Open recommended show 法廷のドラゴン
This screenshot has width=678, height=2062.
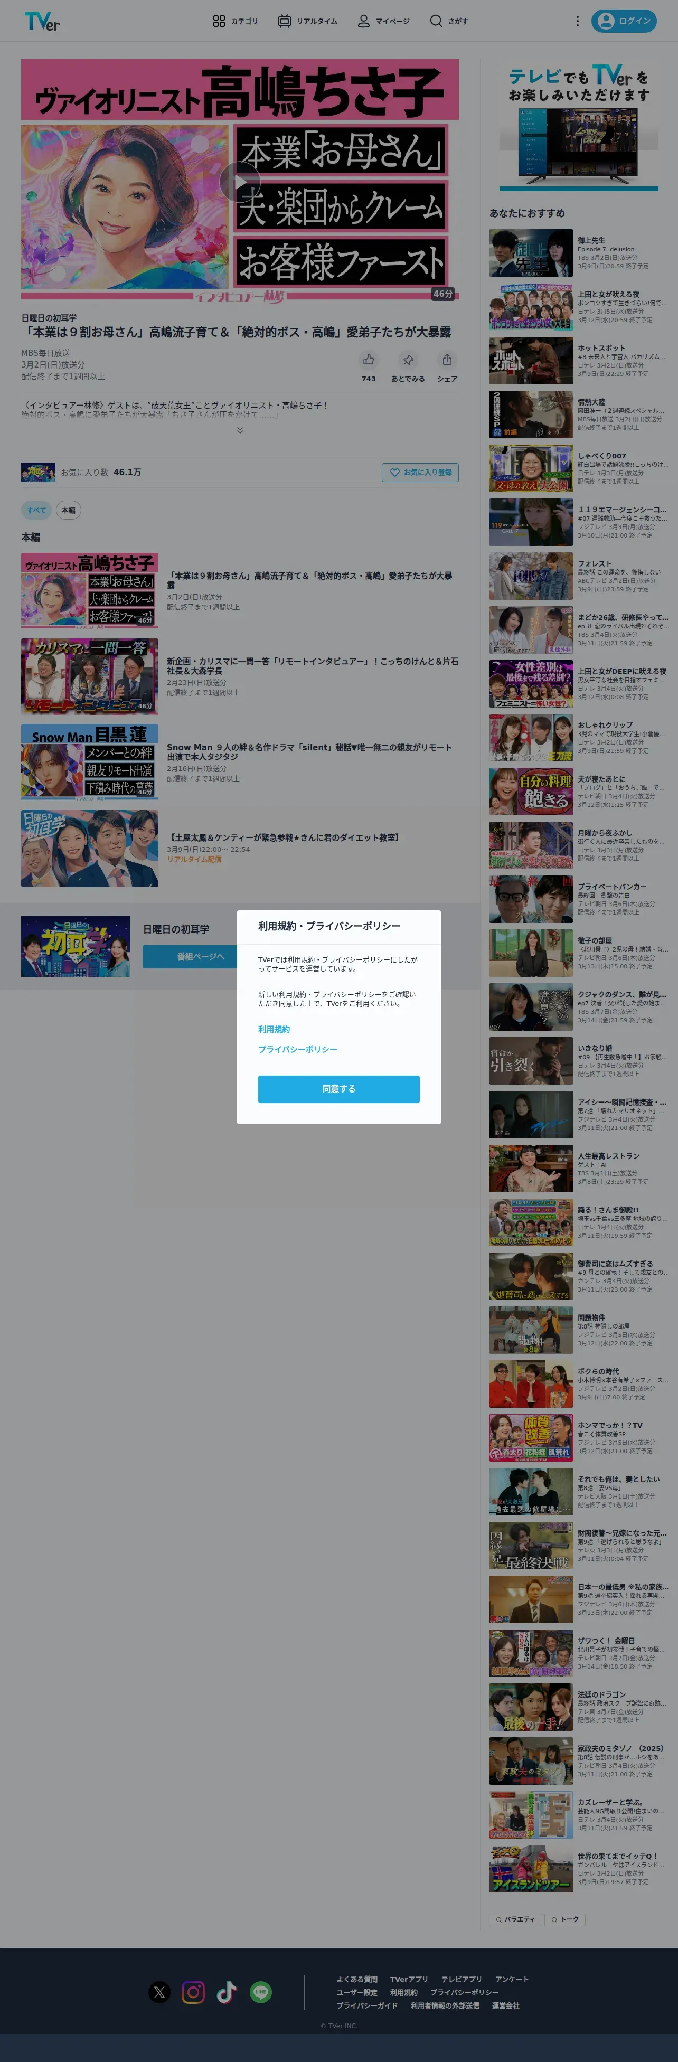579,1707
